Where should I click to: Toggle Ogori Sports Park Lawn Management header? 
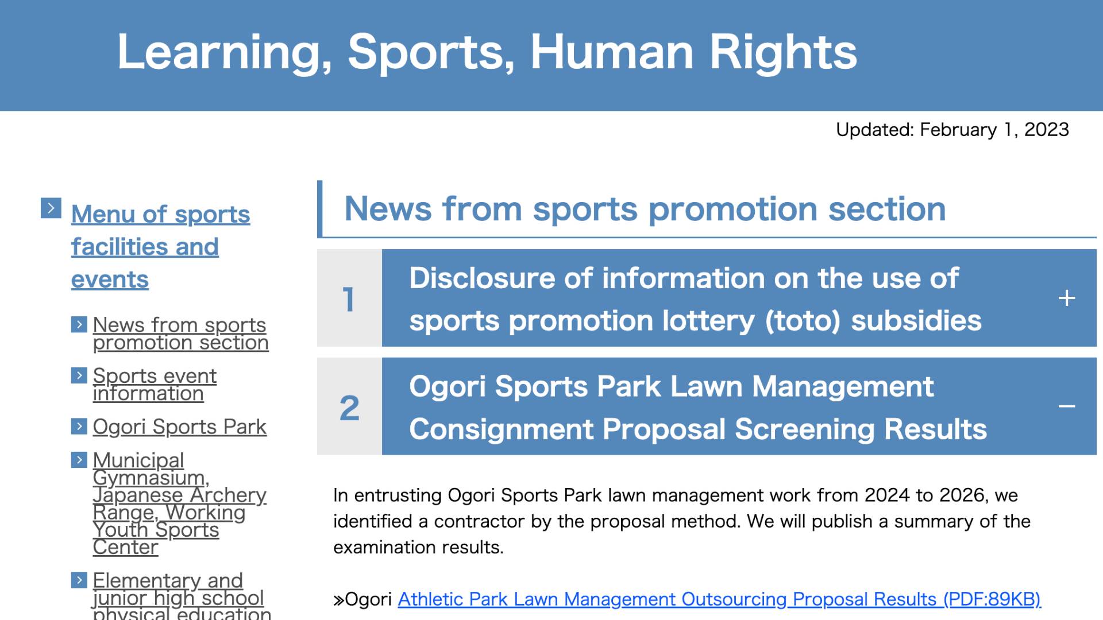(697, 407)
